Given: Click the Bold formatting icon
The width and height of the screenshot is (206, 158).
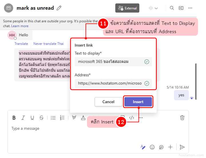Looking at the screenshot, I should (x=14, y=118).
